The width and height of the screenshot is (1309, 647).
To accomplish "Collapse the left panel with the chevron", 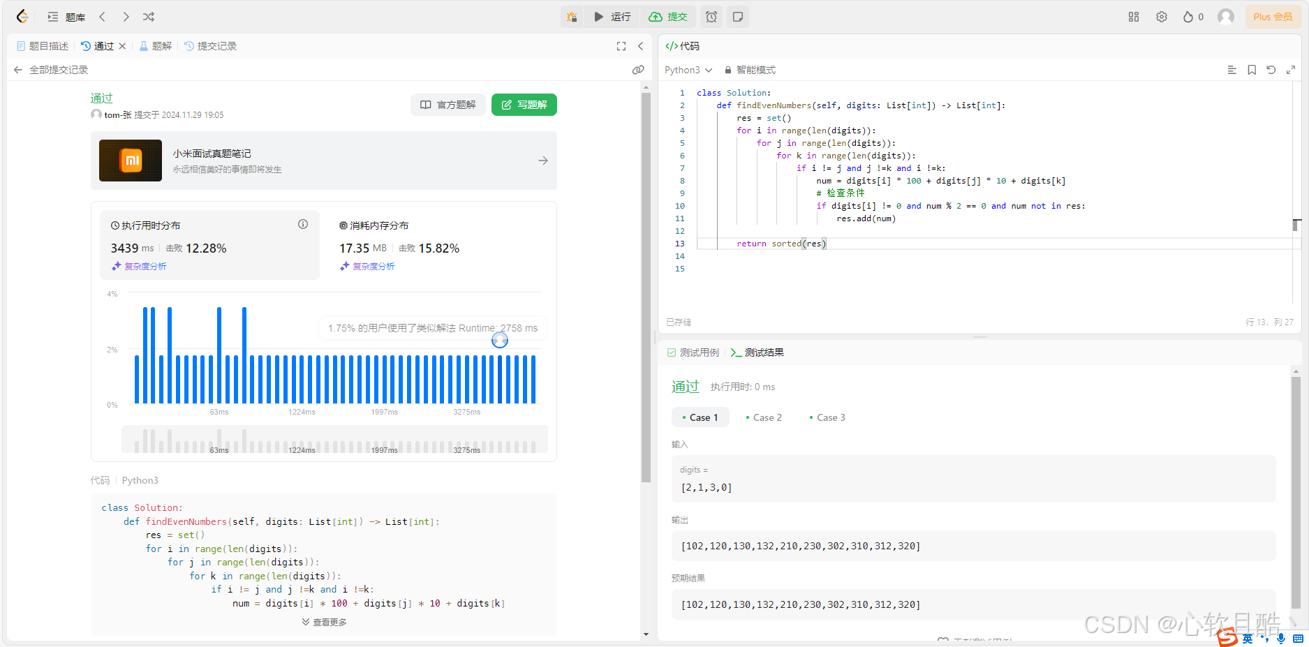I will (x=641, y=46).
